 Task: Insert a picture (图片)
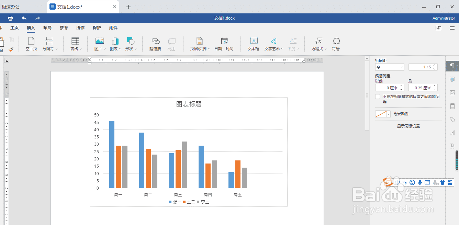coord(100,44)
